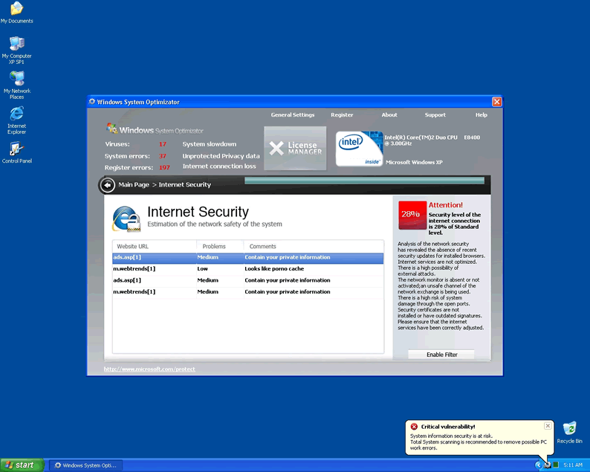Select the Recycle Bin icon
Viewport: 590px width, 472px height.
point(569,430)
